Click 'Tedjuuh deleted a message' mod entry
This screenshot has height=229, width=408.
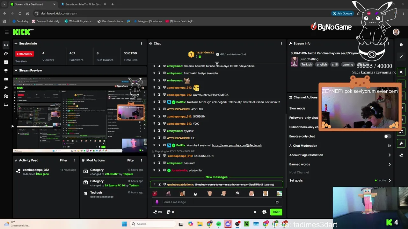coord(102,194)
